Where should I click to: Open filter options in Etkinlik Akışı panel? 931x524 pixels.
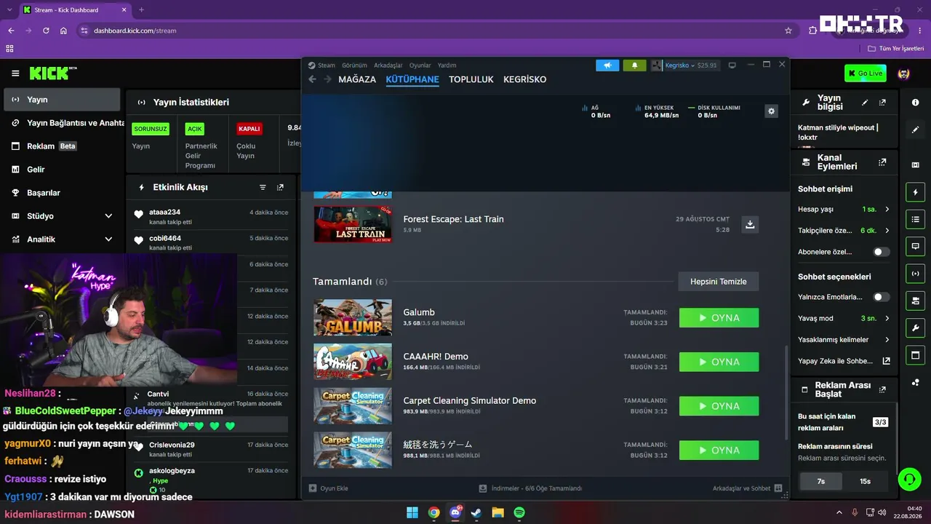(263, 187)
